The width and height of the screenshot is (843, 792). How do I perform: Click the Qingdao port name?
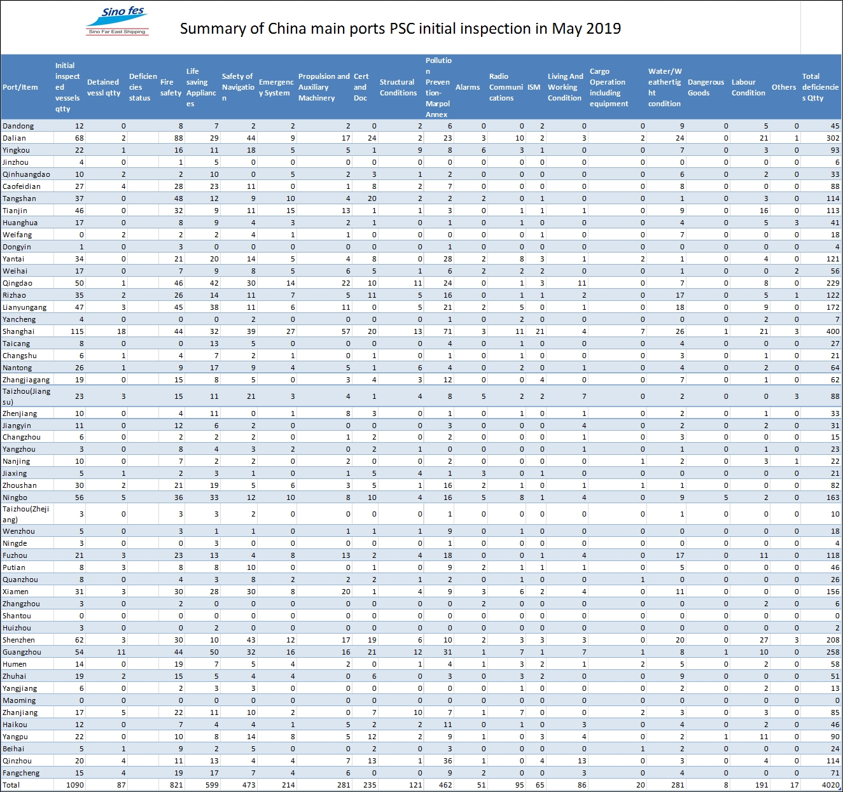coord(17,283)
